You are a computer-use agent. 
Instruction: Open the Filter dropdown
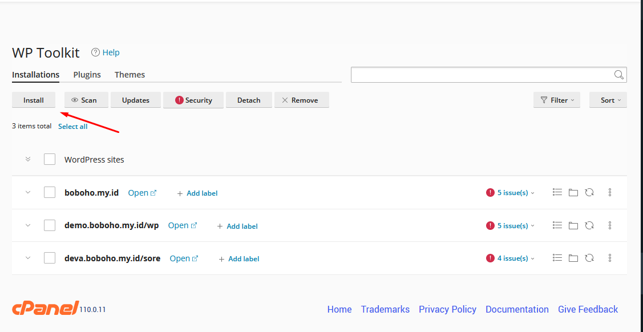(x=556, y=100)
